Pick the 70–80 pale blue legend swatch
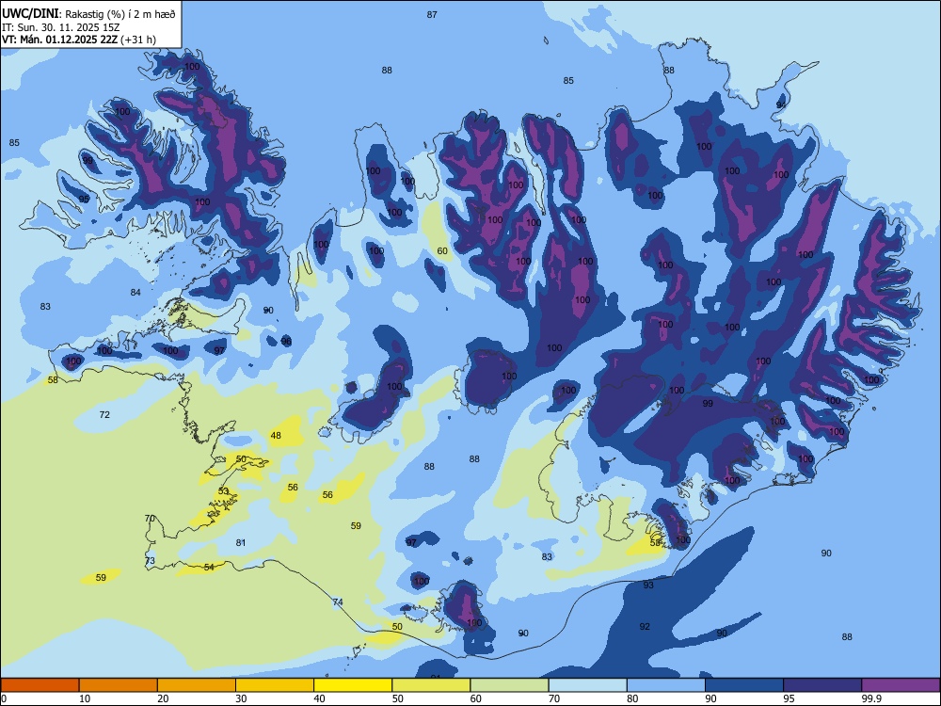941x706 pixels. coord(587,685)
